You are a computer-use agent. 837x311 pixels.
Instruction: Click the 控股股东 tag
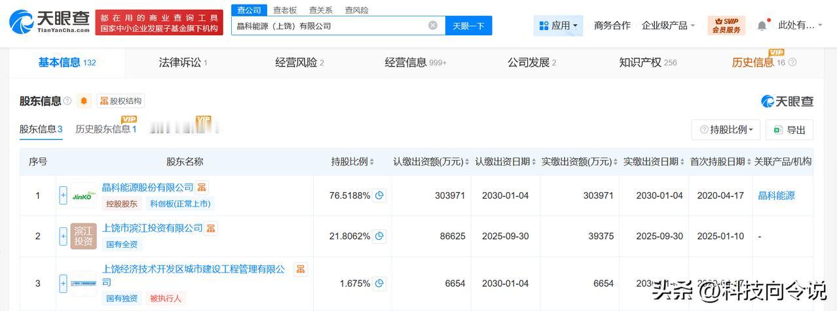coord(122,204)
